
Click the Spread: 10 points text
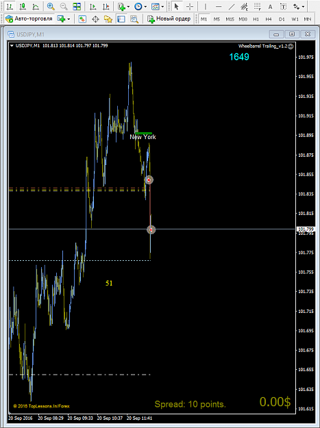coord(190,404)
